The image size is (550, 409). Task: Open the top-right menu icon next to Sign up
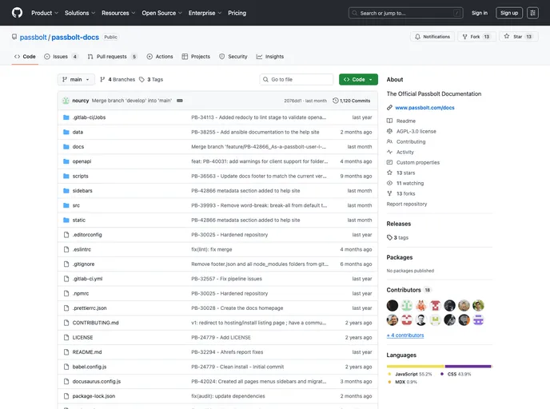tap(532, 13)
